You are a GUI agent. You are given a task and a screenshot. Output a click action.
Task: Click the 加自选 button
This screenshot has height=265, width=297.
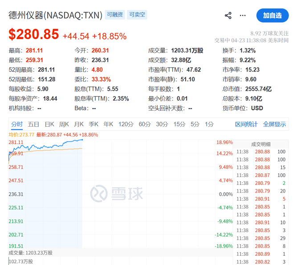point(272,16)
